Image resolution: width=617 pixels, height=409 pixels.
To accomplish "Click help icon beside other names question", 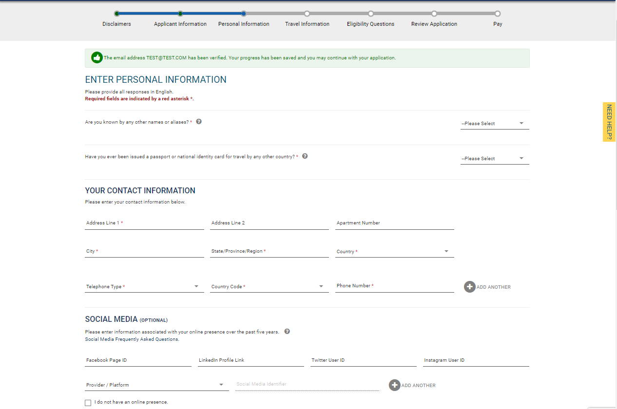I will click(199, 122).
